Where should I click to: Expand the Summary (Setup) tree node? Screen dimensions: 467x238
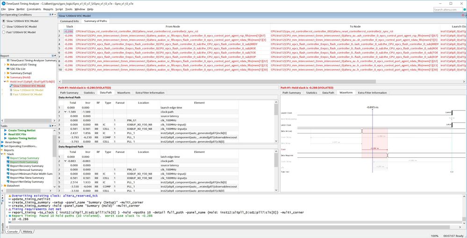(4, 73)
